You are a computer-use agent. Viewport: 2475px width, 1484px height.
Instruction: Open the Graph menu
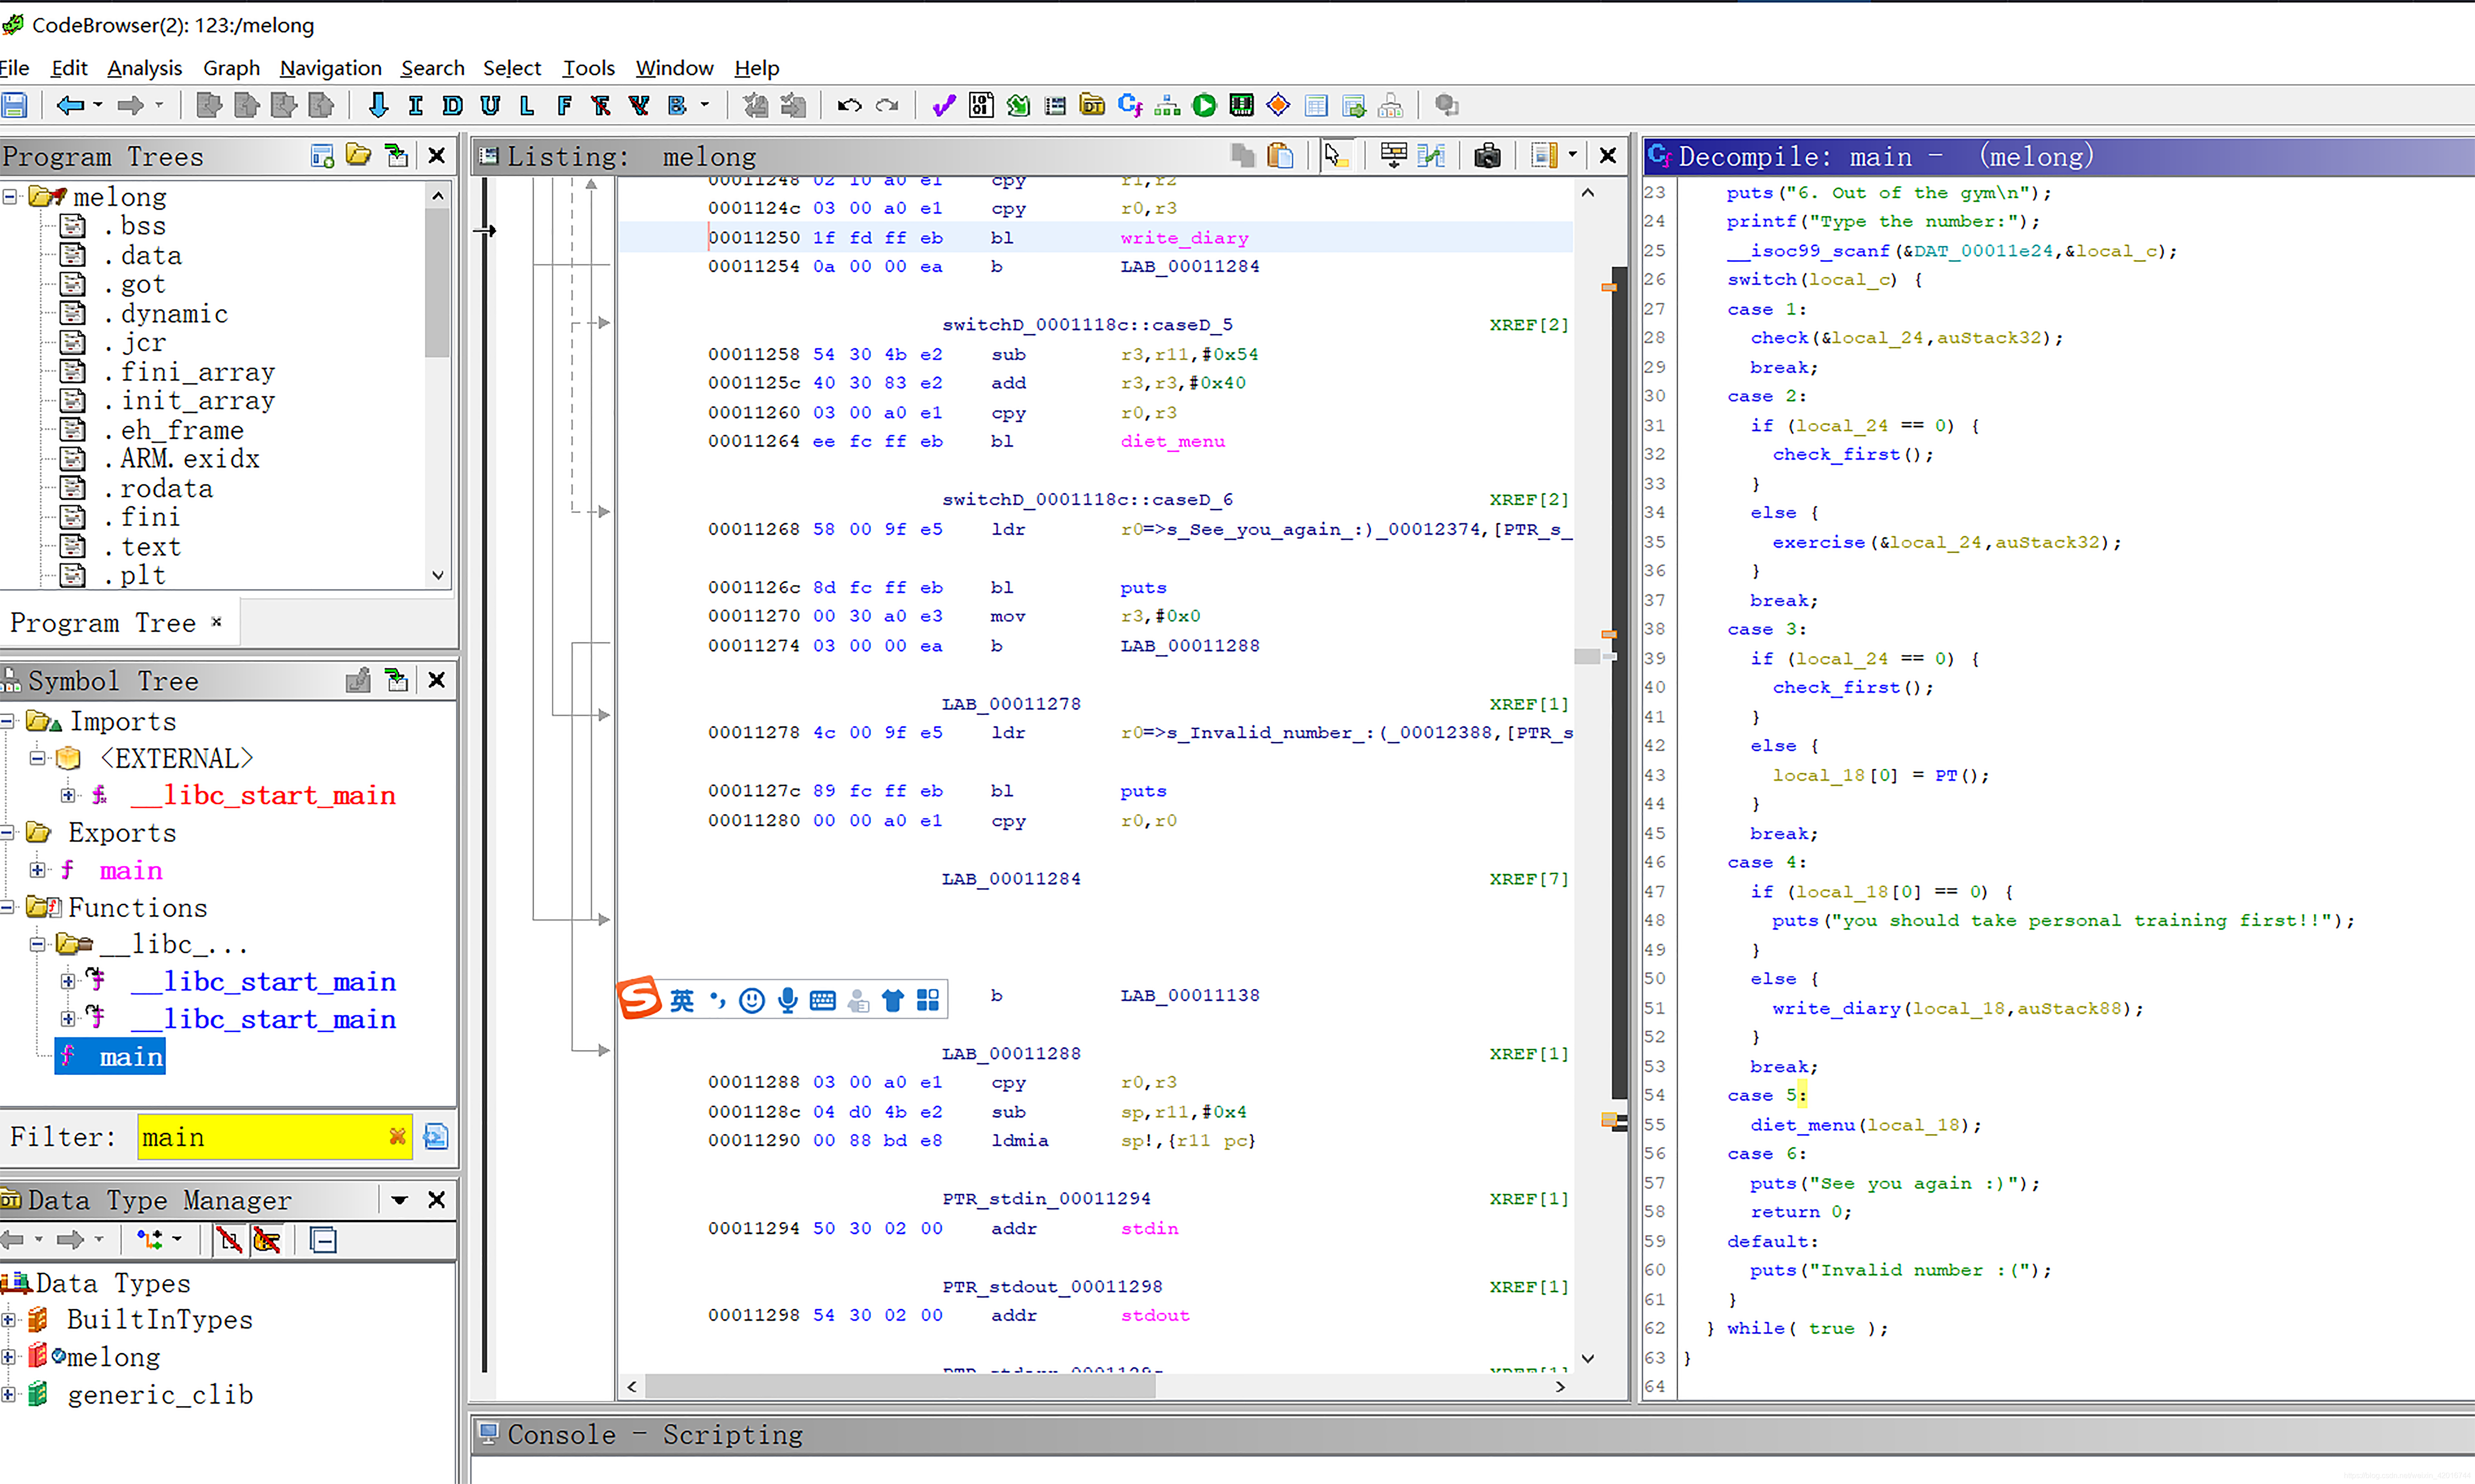(x=231, y=68)
